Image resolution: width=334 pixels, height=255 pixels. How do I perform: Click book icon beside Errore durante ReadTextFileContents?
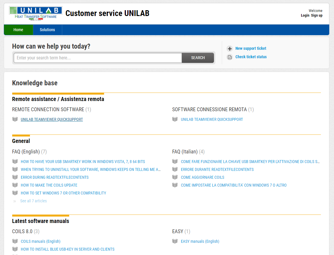pyautogui.click(x=175, y=169)
